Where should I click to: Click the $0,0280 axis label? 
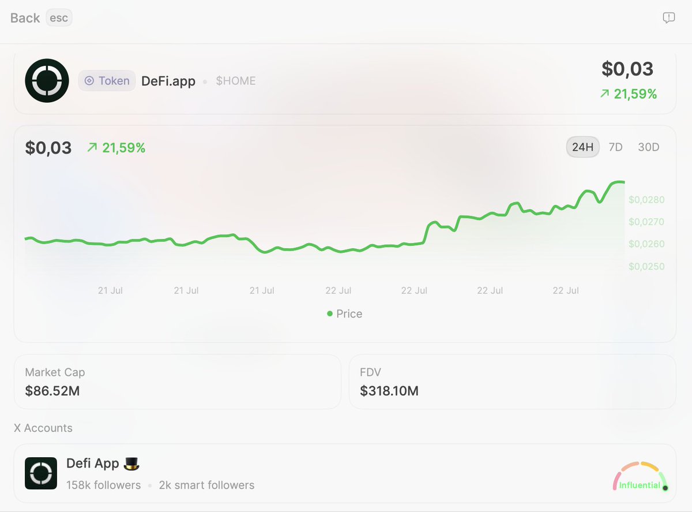click(x=646, y=200)
